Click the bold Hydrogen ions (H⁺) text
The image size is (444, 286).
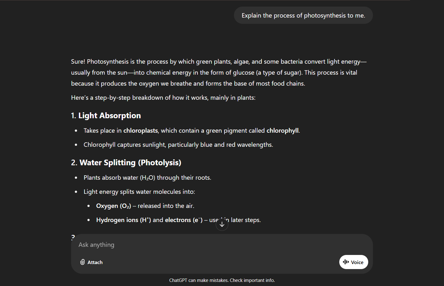[x=123, y=220]
